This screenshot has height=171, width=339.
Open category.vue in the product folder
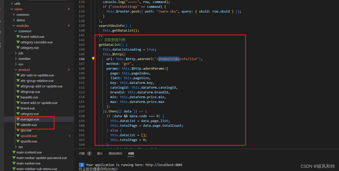click(x=30, y=114)
